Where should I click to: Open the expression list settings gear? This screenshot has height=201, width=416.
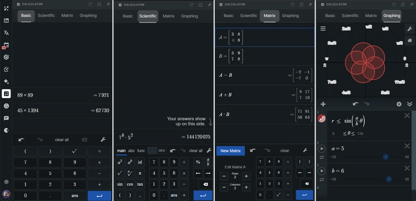[399, 104]
